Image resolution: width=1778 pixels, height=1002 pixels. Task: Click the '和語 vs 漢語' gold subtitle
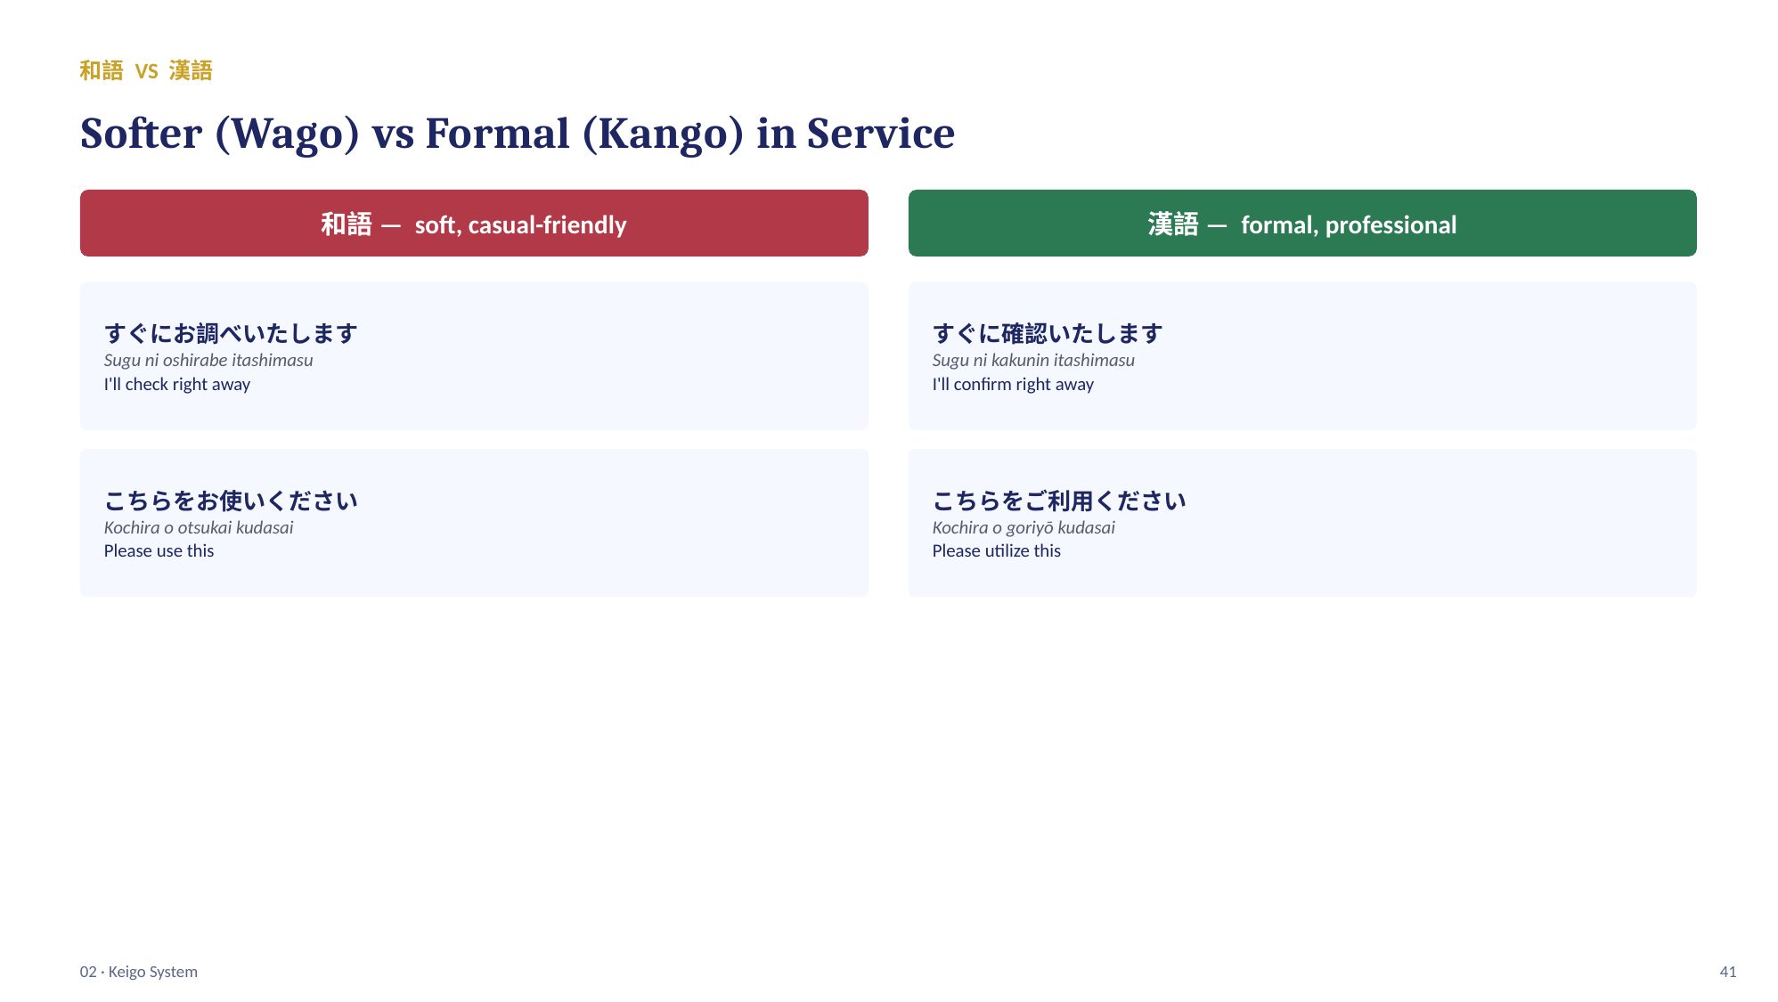click(146, 70)
